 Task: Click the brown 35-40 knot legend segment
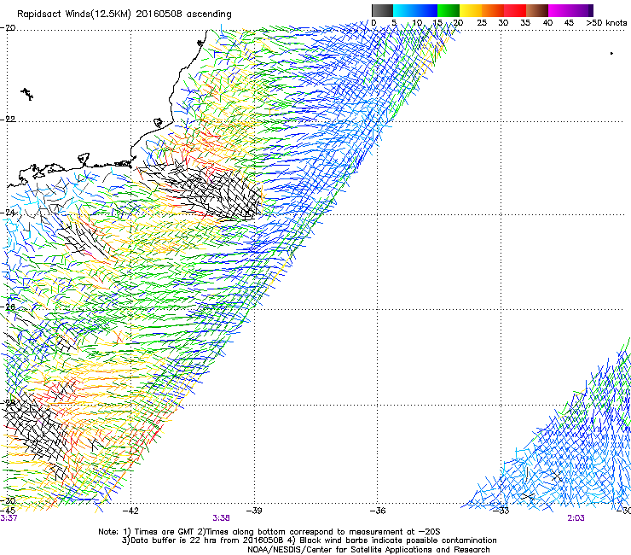pyautogui.click(x=537, y=10)
